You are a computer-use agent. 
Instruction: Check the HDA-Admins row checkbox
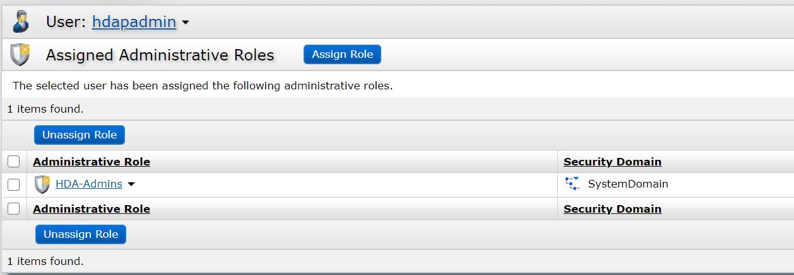14,184
